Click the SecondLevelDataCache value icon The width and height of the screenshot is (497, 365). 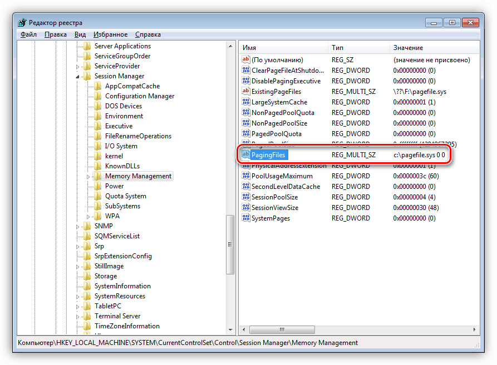[x=245, y=186]
